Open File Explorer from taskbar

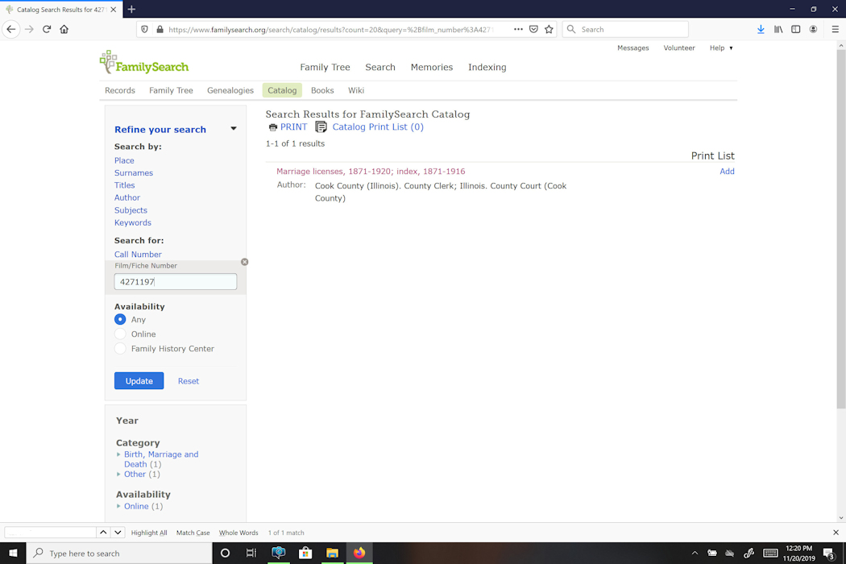(332, 554)
